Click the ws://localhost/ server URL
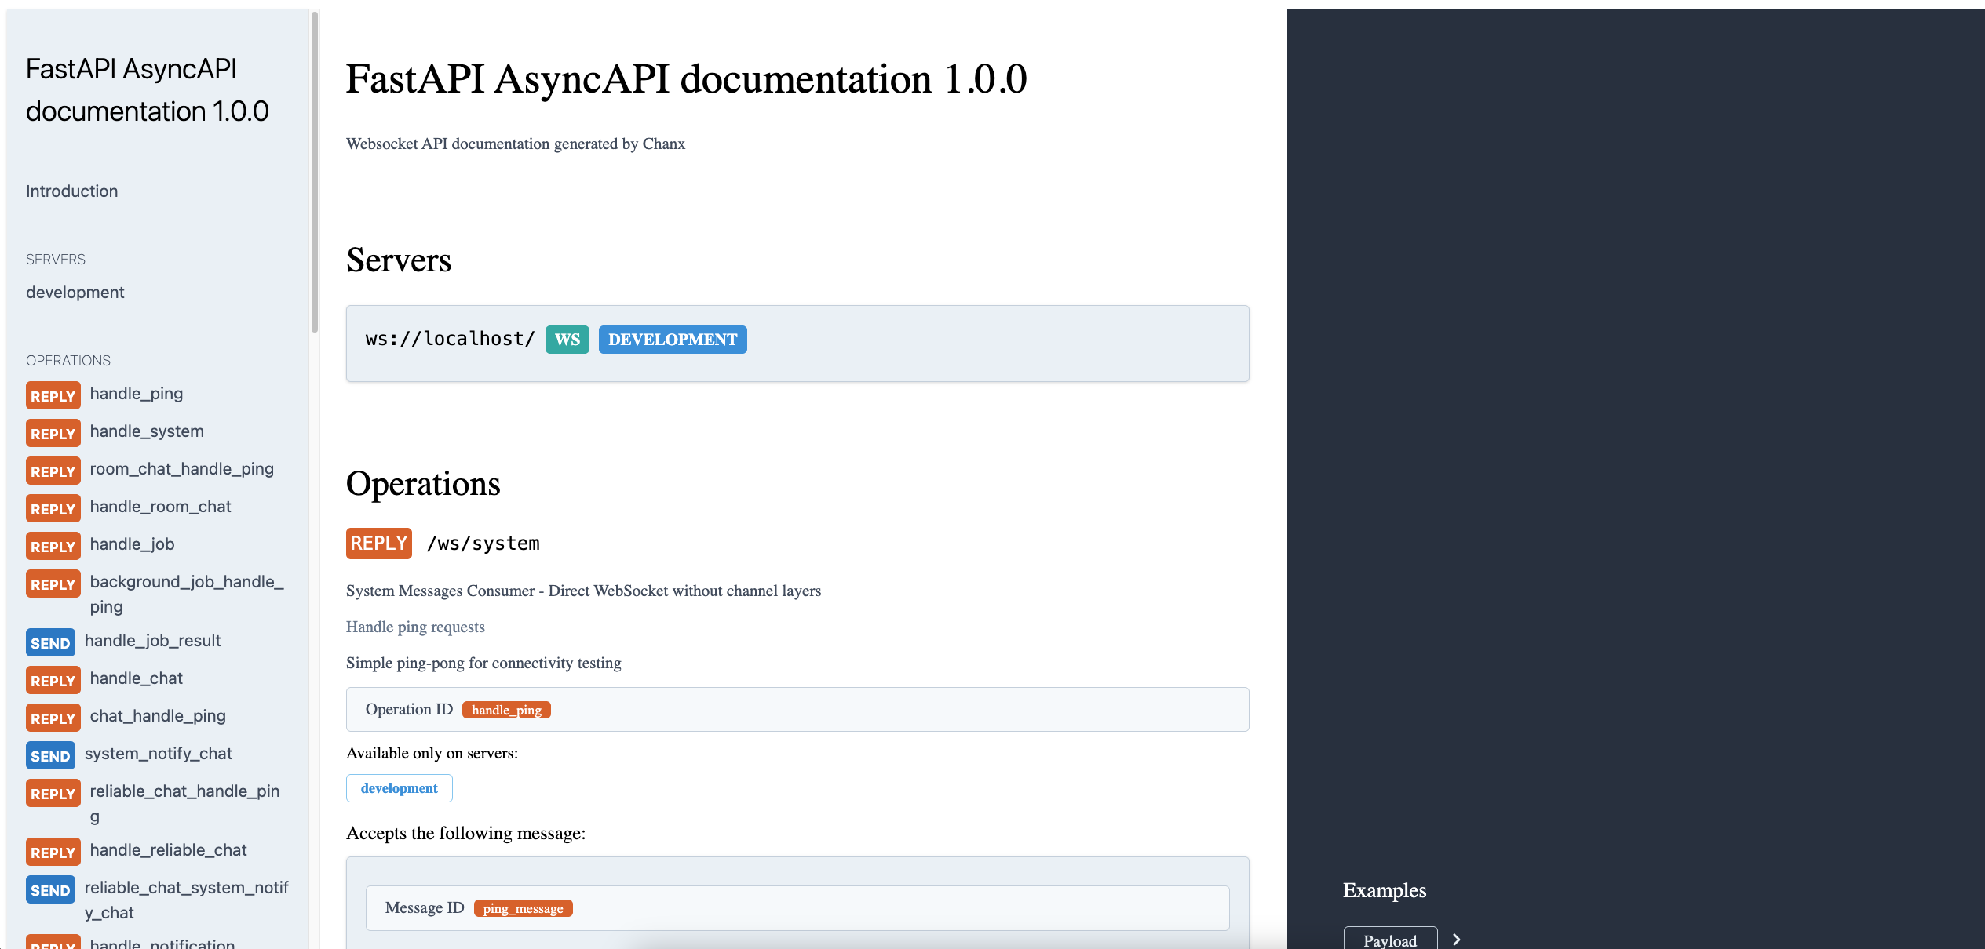 450,339
